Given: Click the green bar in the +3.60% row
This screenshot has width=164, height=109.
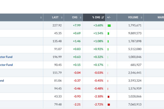Looking at the screenshot, I should click(x=109, y=26).
